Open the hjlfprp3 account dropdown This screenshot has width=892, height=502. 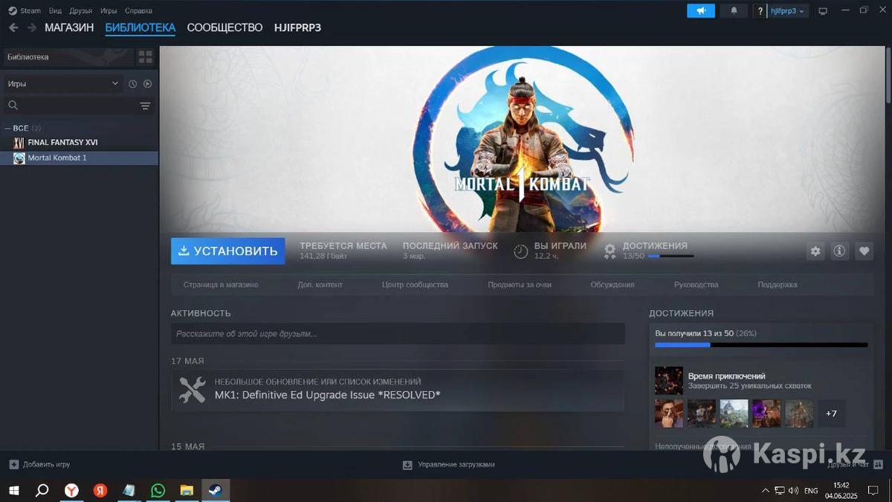click(786, 11)
